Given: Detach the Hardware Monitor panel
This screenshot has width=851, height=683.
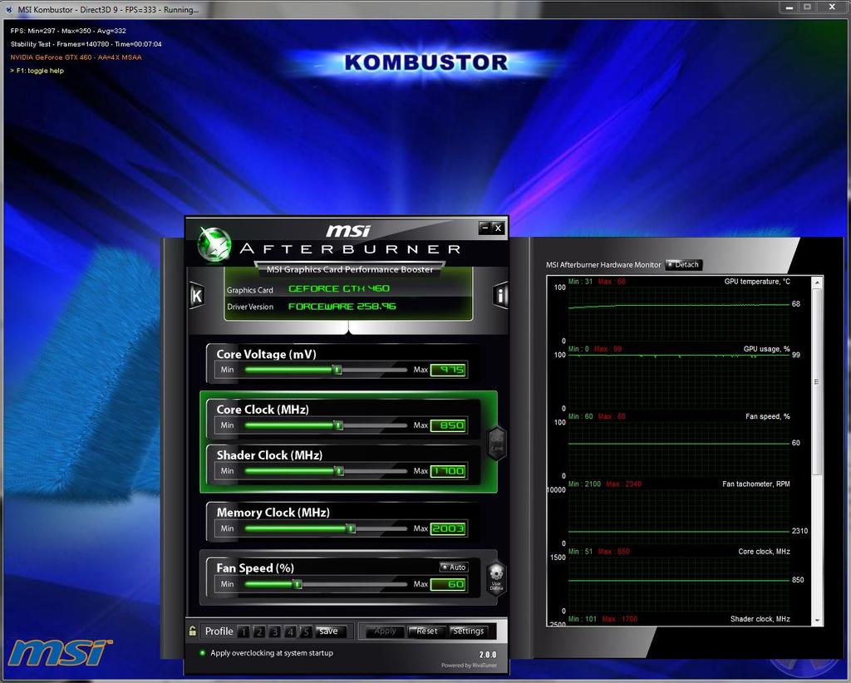Looking at the screenshot, I should [x=684, y=265].
